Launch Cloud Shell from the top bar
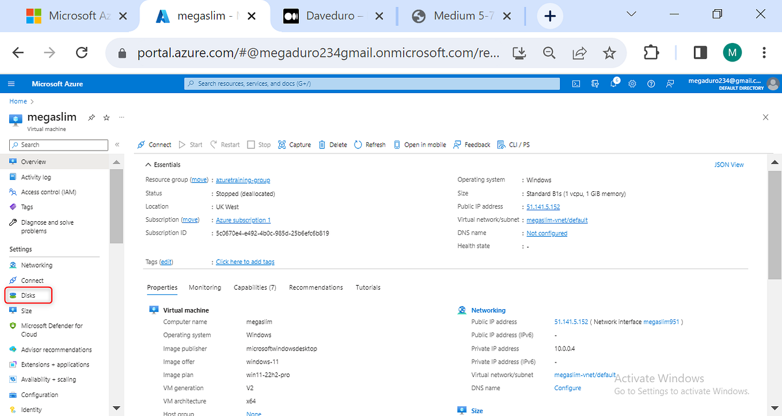The width and height of the screenshot is (782, 416). (x=576, y=83)
